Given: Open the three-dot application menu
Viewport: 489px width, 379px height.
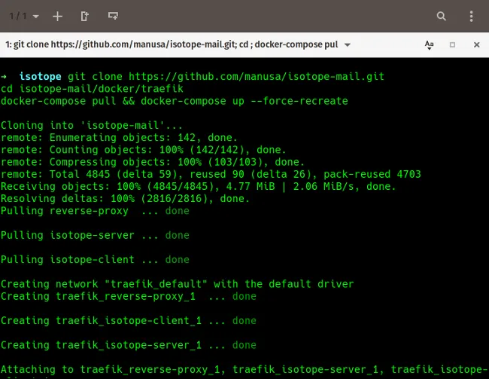Looking at the screenshot, I should coord(470,16).
